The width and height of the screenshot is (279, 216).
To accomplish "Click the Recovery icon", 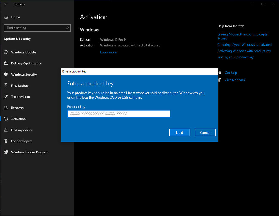I will tap(6, 108).
